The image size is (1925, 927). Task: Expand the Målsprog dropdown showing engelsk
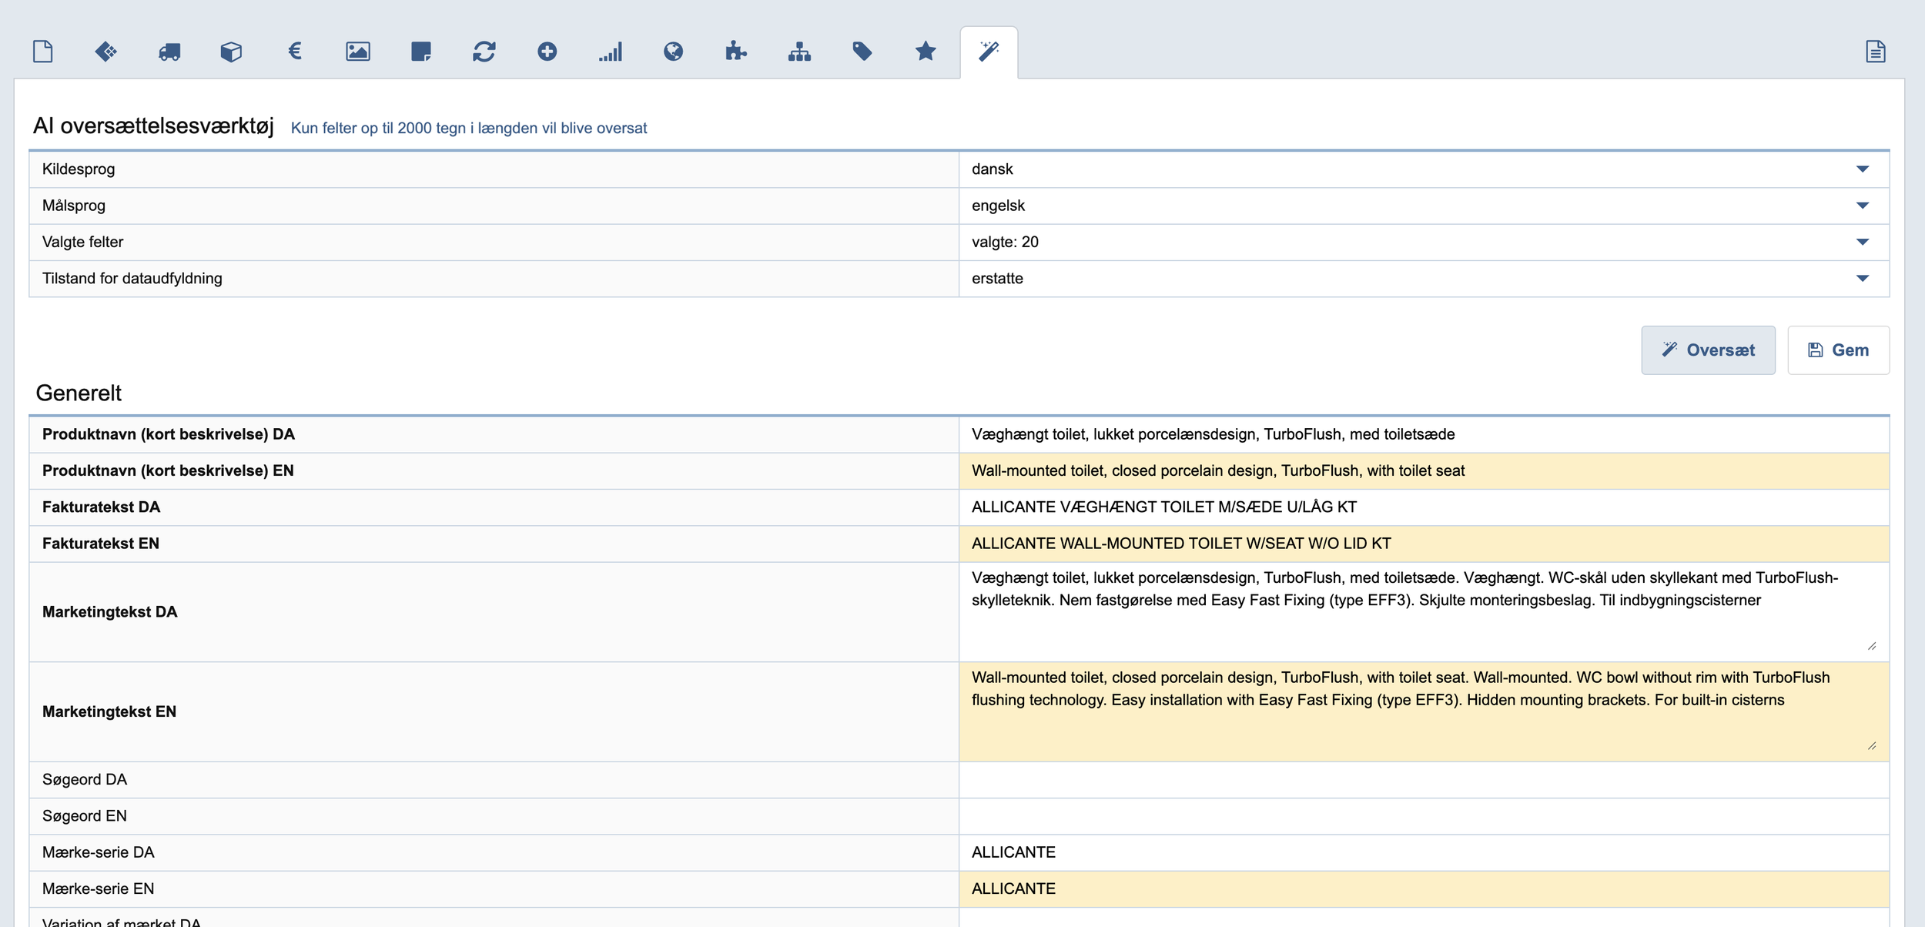click(1423, 206)
